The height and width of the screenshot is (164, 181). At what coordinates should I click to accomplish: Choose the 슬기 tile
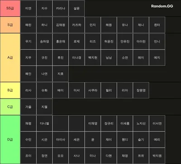pyautogui.click(x=141, y=139)
